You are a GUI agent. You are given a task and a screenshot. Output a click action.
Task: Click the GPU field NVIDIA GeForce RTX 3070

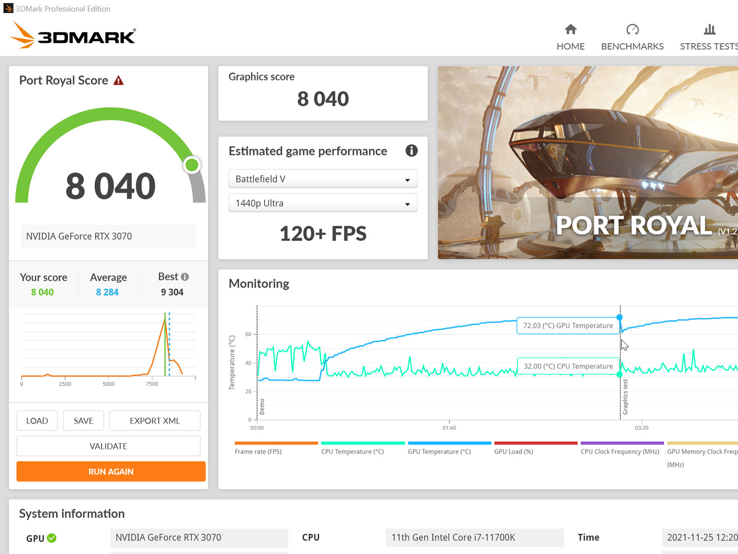(199, 538)
